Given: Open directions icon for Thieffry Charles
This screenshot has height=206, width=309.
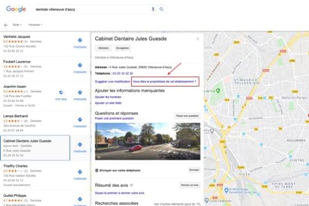Looking at the screenshot, I should [x=80, y=172].
